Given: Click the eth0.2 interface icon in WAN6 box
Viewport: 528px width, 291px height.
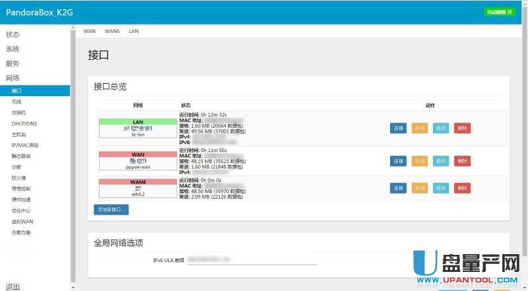Looking at the screenshot, I should click(x=138, y=188).
